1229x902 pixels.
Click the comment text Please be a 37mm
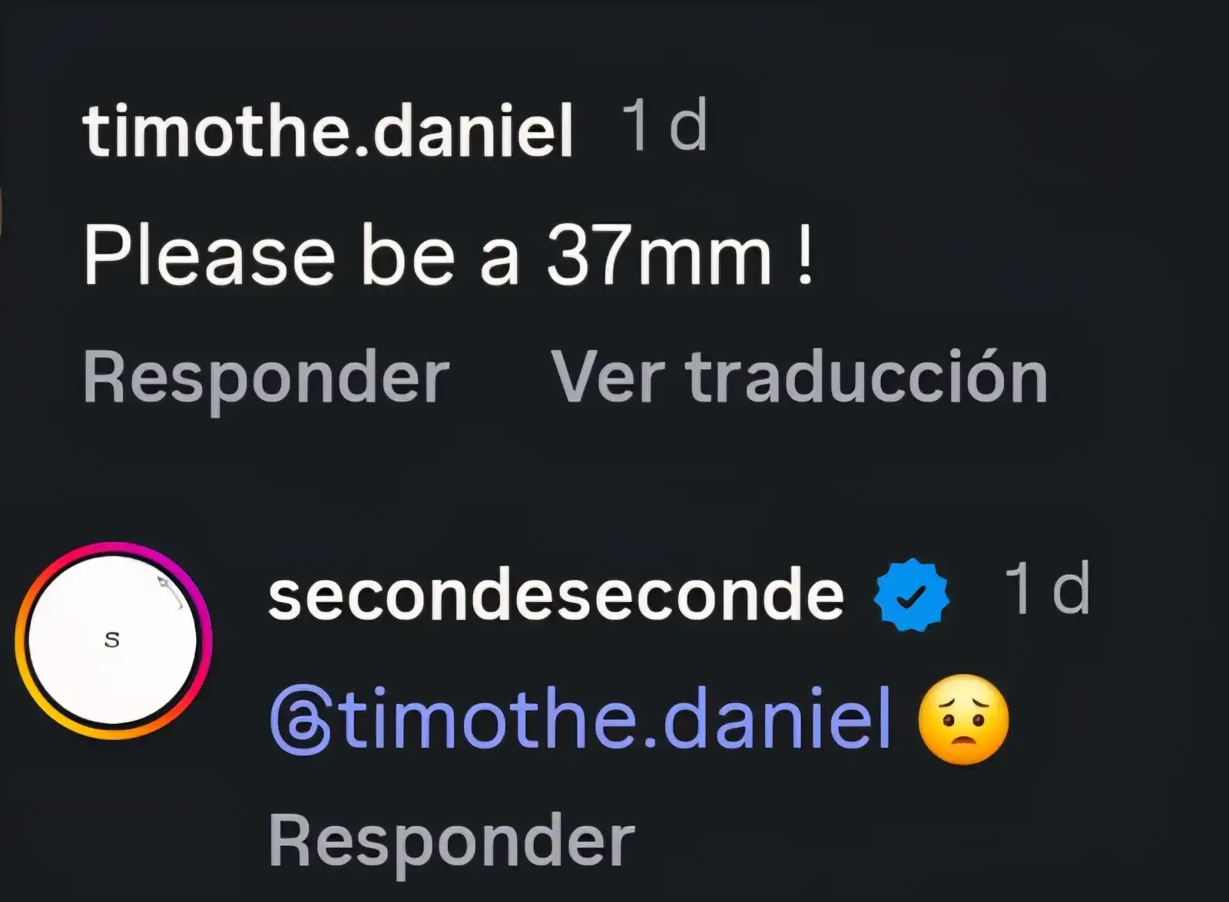coord(448,256)
